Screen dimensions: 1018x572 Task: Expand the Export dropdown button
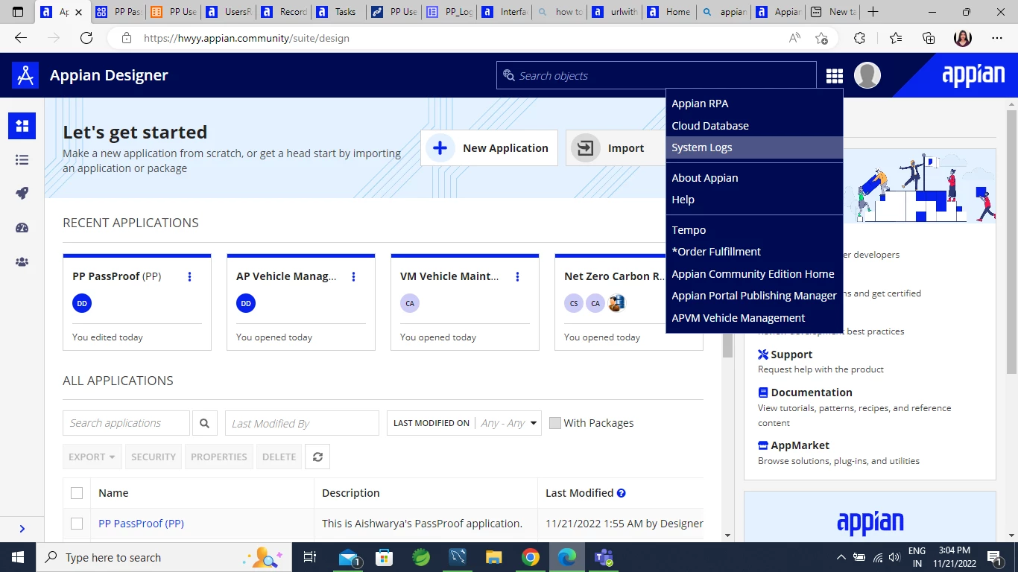(x=92, y=457)
